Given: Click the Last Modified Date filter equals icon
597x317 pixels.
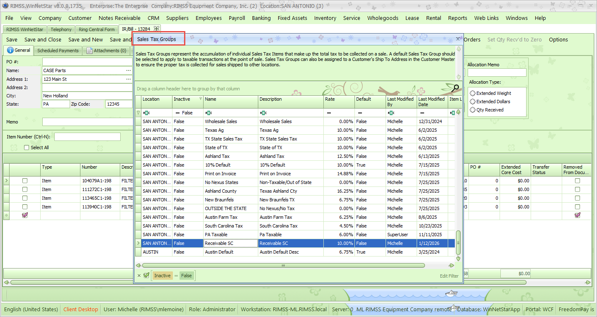Looking at the screenshot, I should [422, 113].
